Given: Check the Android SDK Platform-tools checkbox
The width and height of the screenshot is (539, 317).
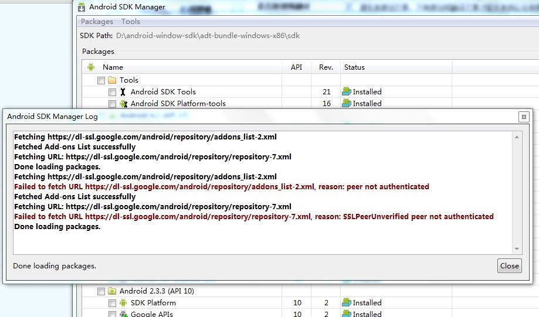Looking at the screenshot, I should [112, 104].
